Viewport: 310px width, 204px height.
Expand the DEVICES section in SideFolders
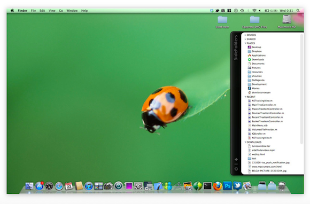(x=245, y=35)
